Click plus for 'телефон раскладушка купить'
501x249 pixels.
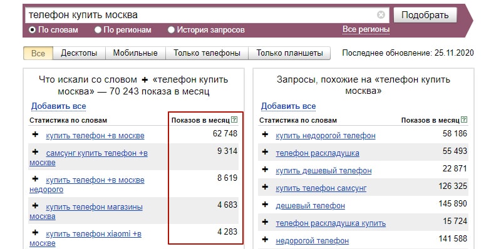265,222
